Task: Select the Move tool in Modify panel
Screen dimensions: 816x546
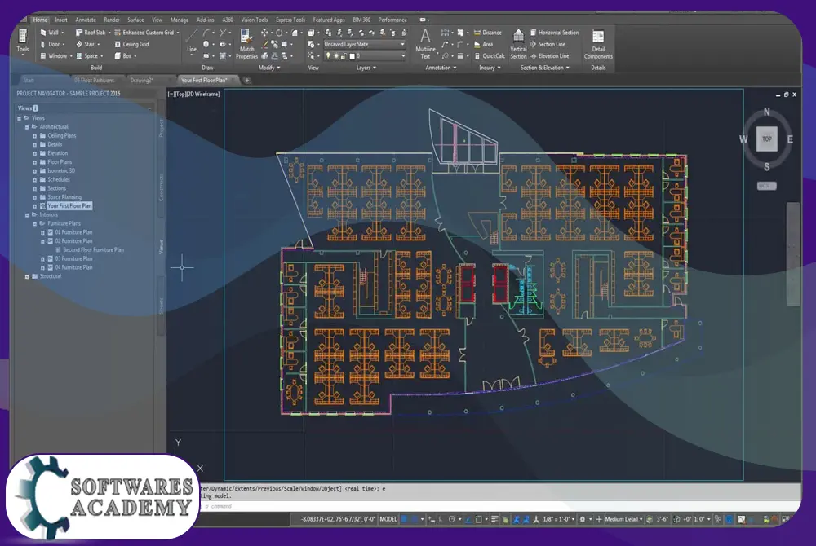Action: tap(265, 33)
